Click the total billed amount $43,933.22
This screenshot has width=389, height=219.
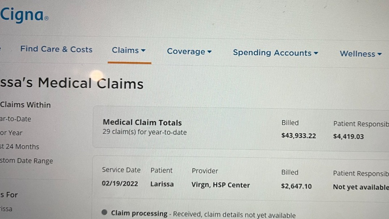298,136
